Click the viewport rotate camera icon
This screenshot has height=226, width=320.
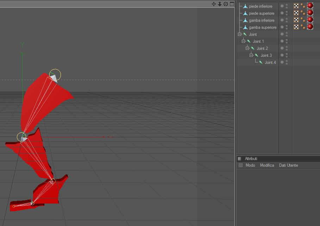pyautogui.click(x=226, y=4)
